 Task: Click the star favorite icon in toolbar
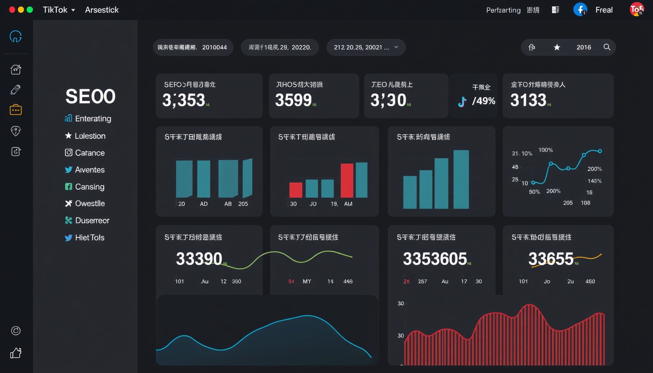(557, 47)
